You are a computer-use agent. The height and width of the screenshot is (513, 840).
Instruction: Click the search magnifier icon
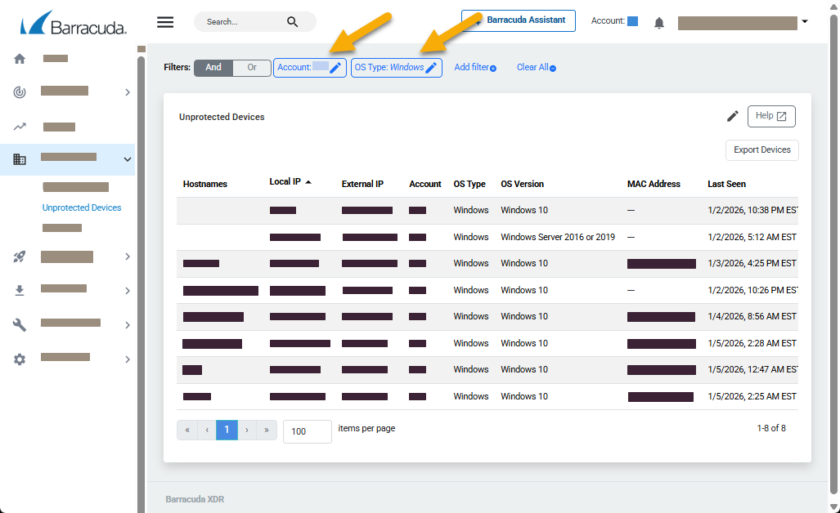tap(293, 22)
